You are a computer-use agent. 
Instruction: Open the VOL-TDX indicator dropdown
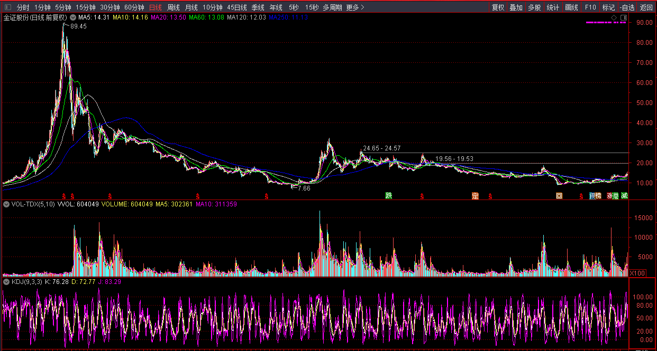[x=6, y=204]
